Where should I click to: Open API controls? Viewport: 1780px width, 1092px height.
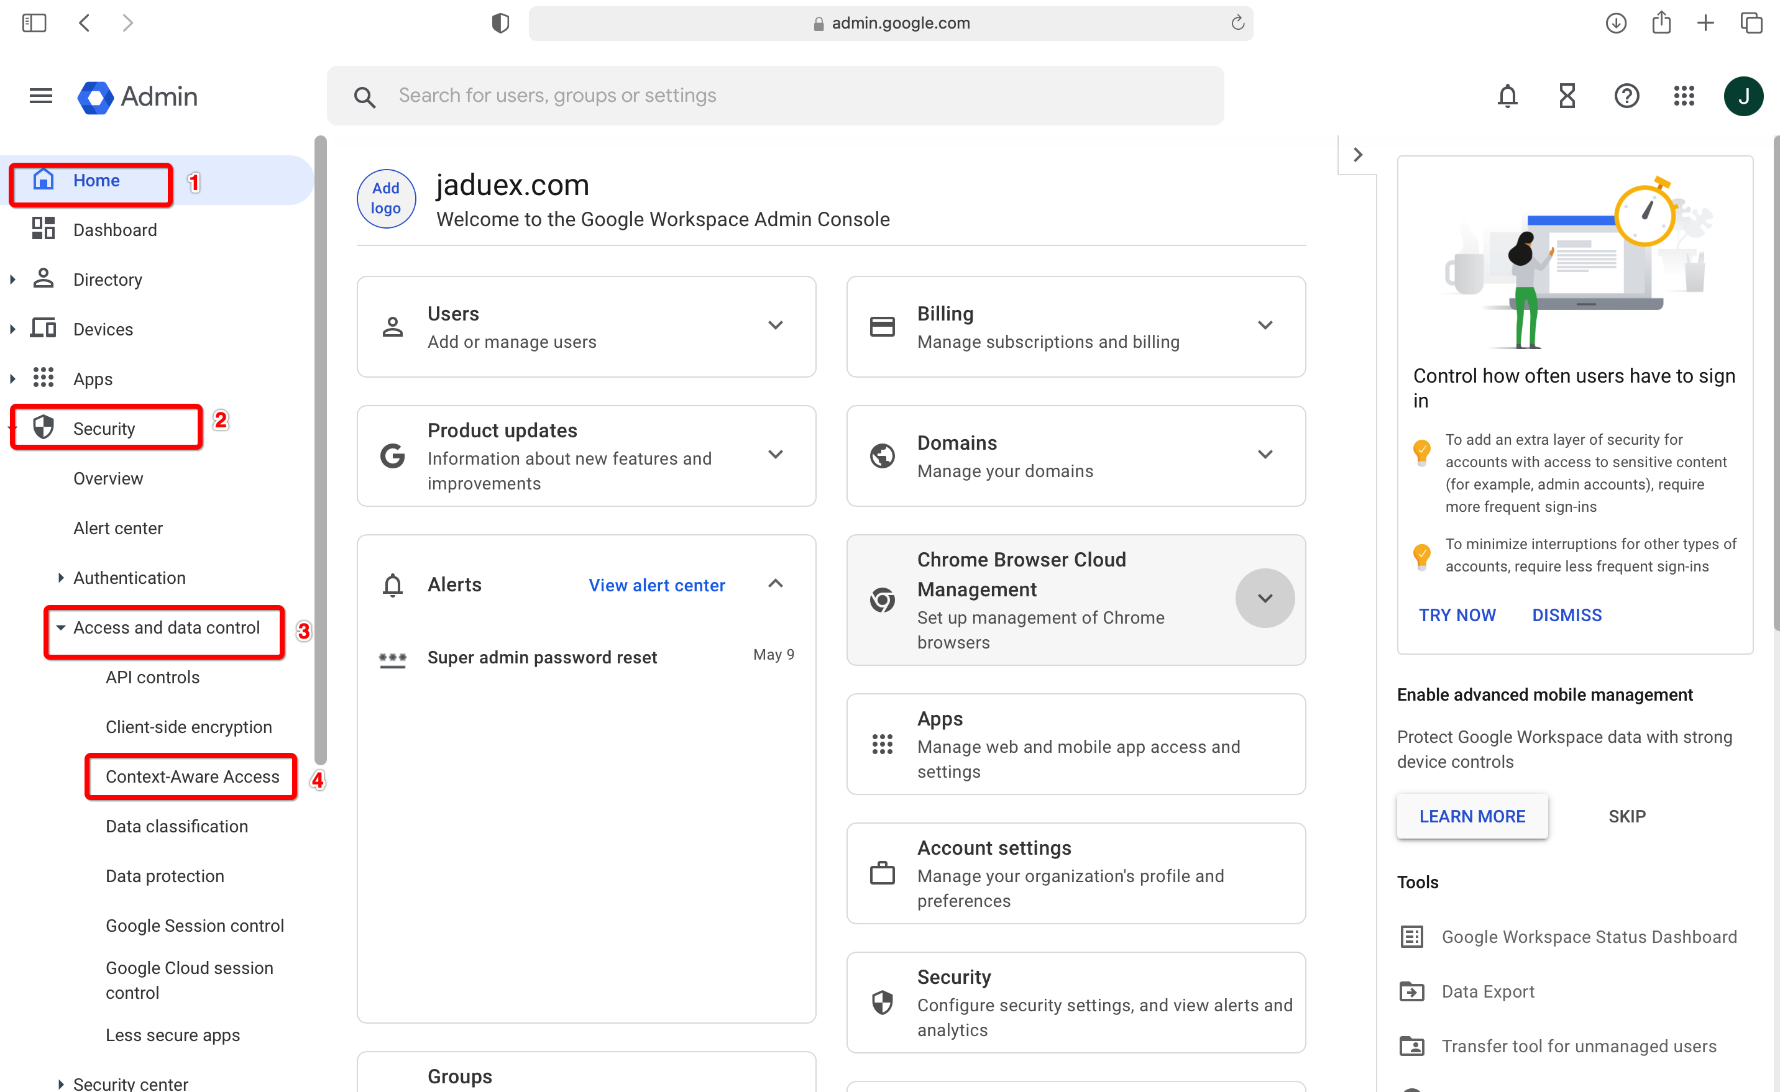(152, 676)
